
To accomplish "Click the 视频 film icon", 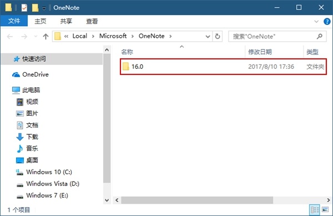I will coord(20,102).
